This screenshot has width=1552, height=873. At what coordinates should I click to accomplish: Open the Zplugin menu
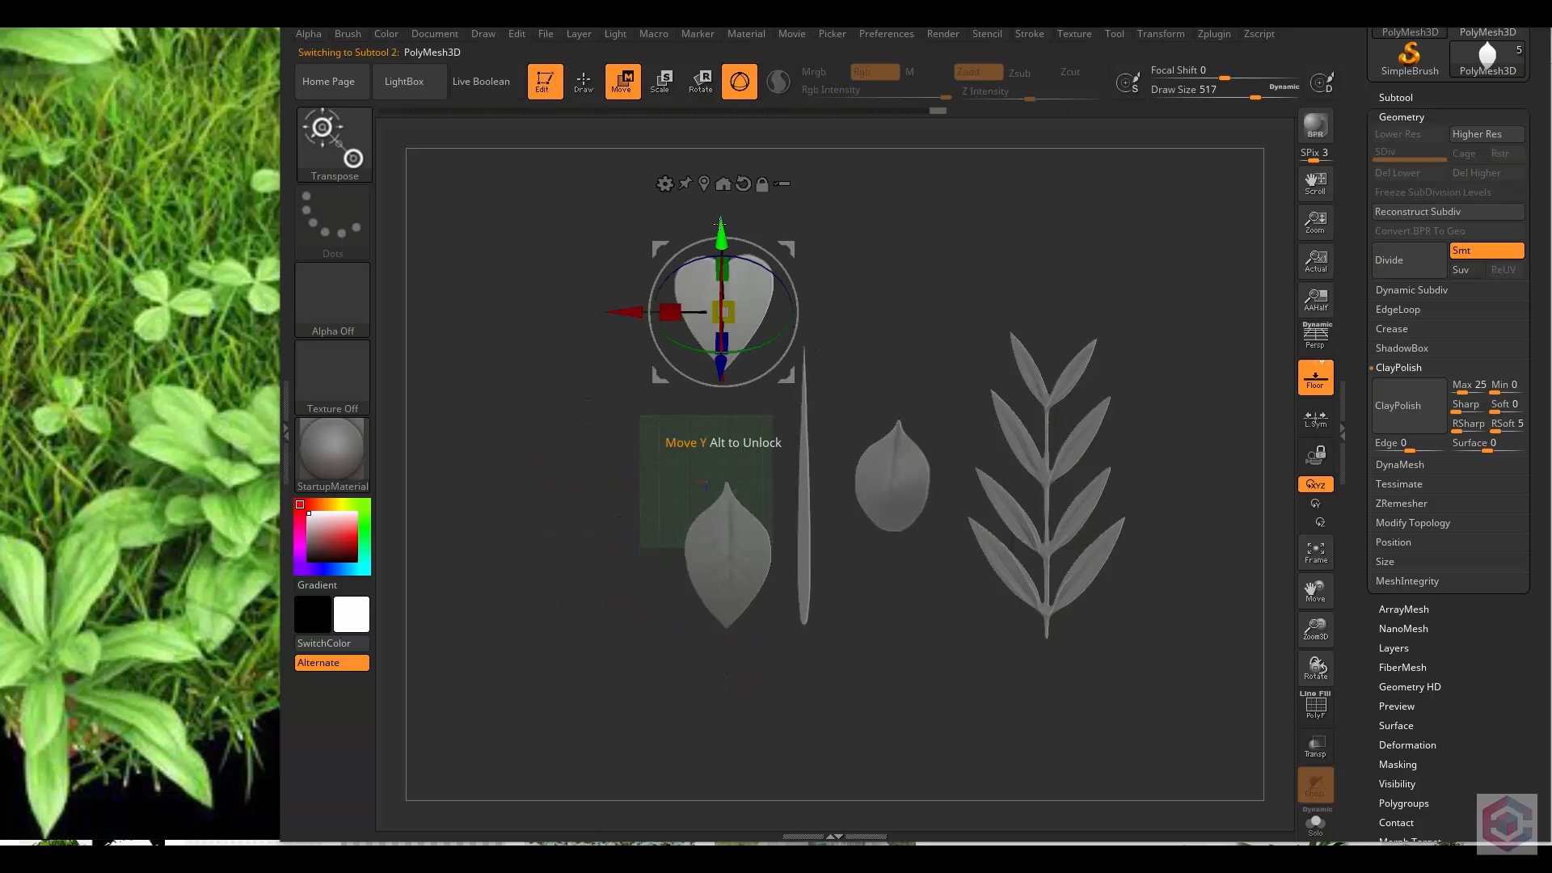[x=1213, y=34]
